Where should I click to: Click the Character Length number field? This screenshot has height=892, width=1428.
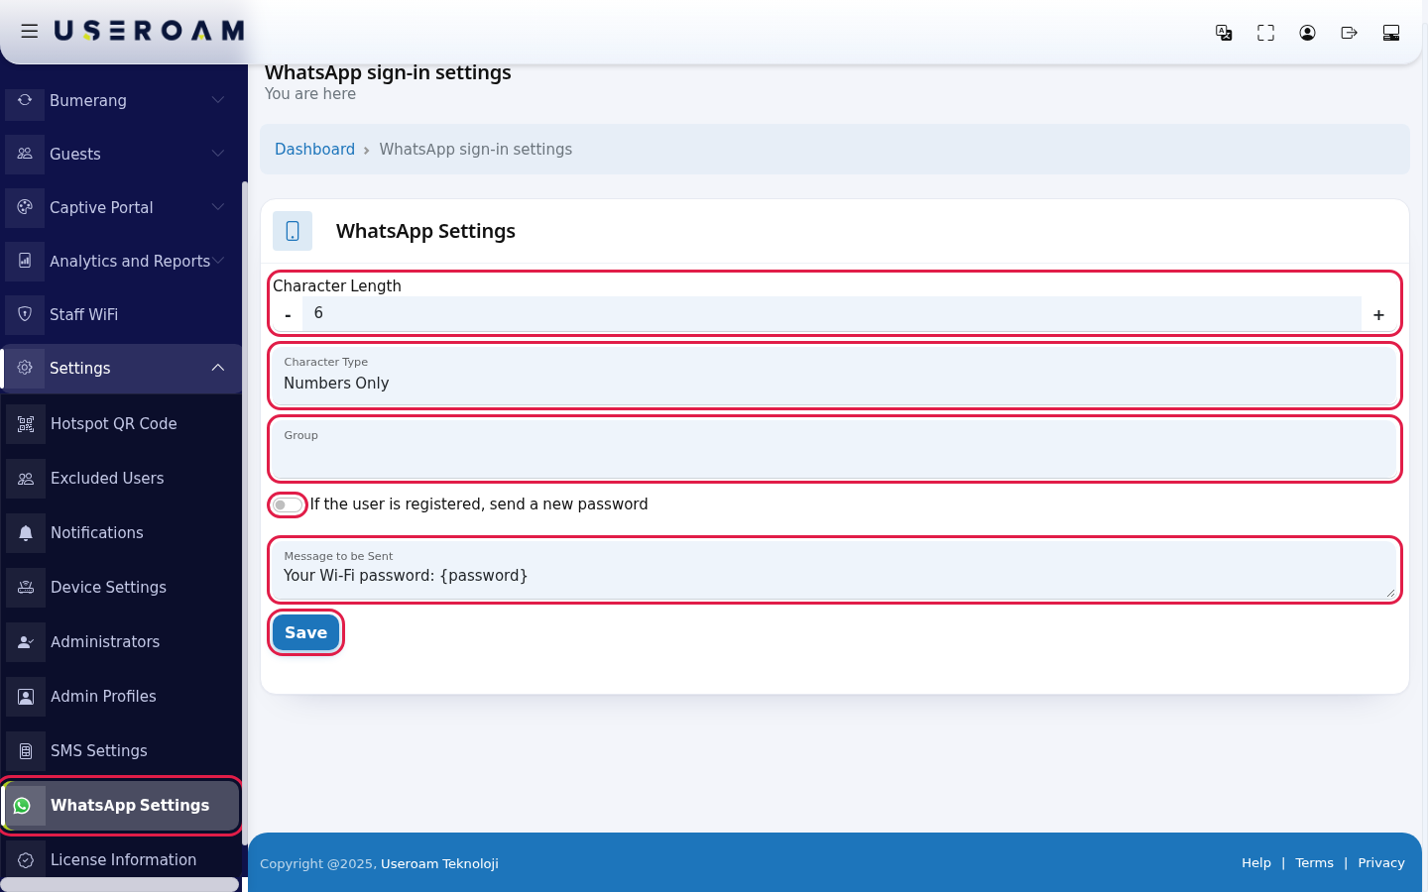pyautogui.click(x=832, y=313)
